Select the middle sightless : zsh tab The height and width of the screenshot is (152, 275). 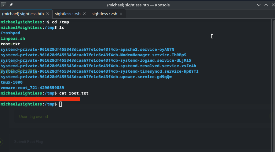[68, 14]
